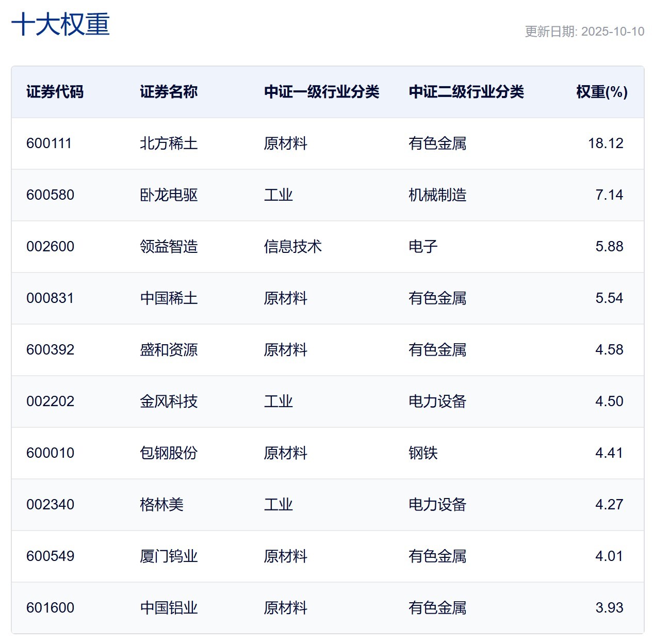
Task: Click 原材料 cell in 北方稀土 row
Action: tap(286, 143)
